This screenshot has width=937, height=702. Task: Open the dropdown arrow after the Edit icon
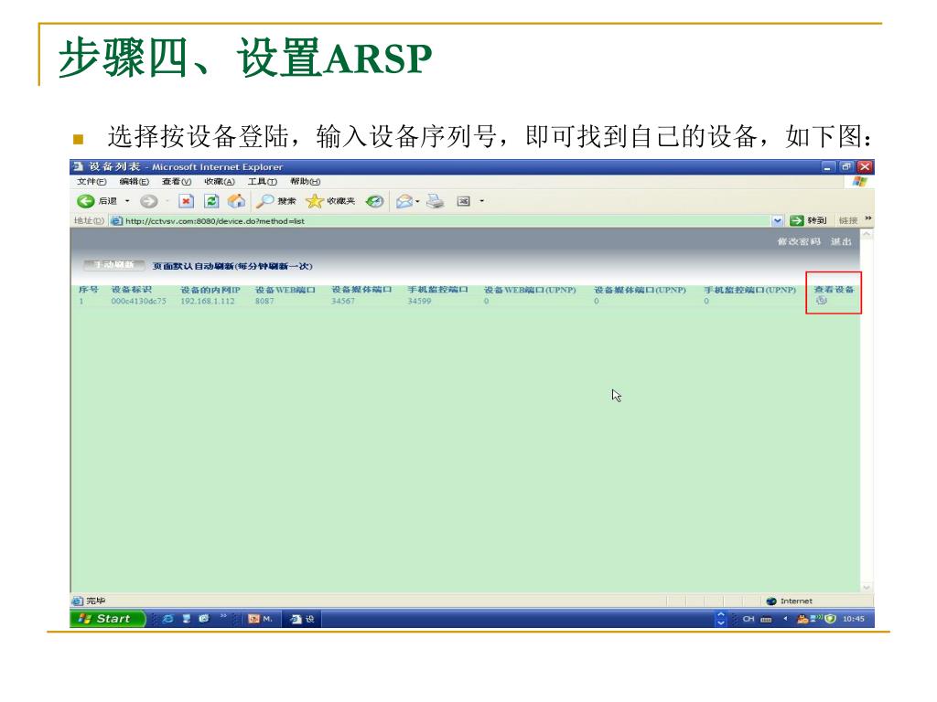point(481,201)
